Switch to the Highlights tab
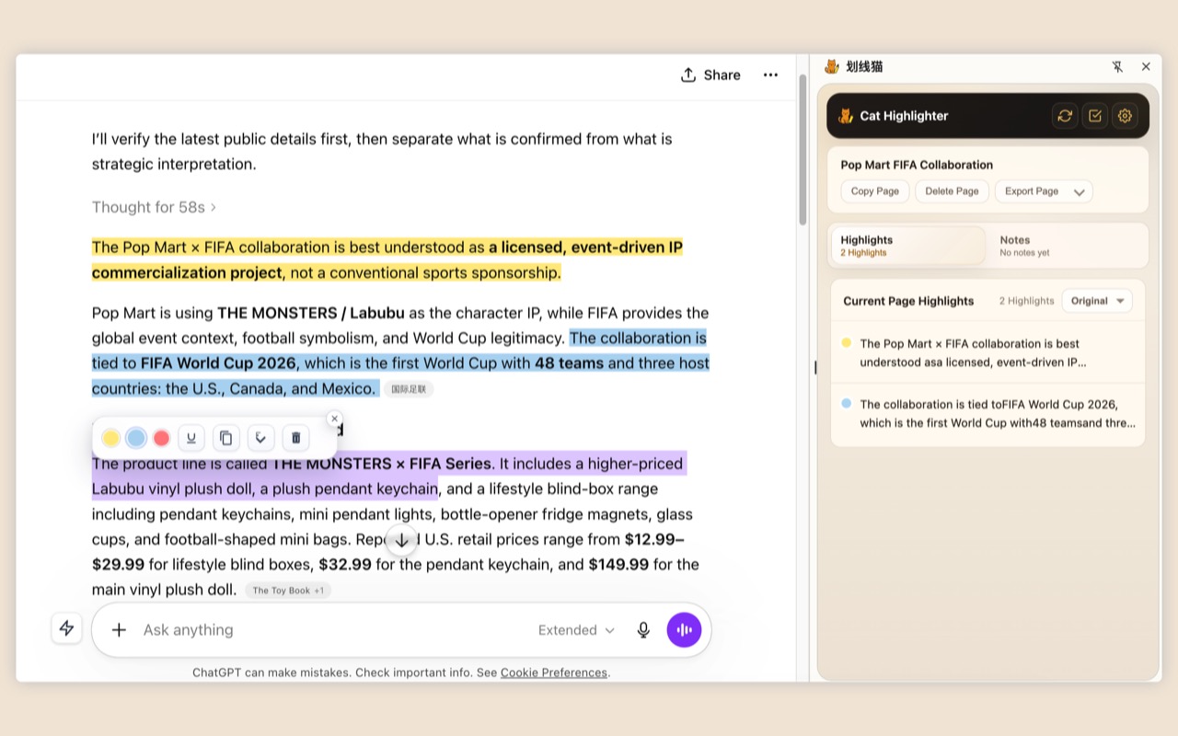Viewport: 1178px width, 736px height. (907, 246)
